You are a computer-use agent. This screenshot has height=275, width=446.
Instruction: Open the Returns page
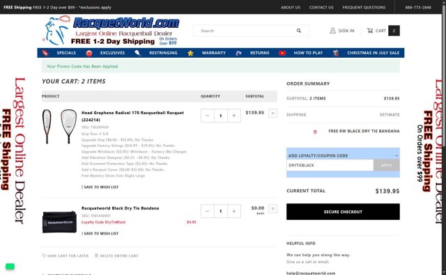(259, 53)
